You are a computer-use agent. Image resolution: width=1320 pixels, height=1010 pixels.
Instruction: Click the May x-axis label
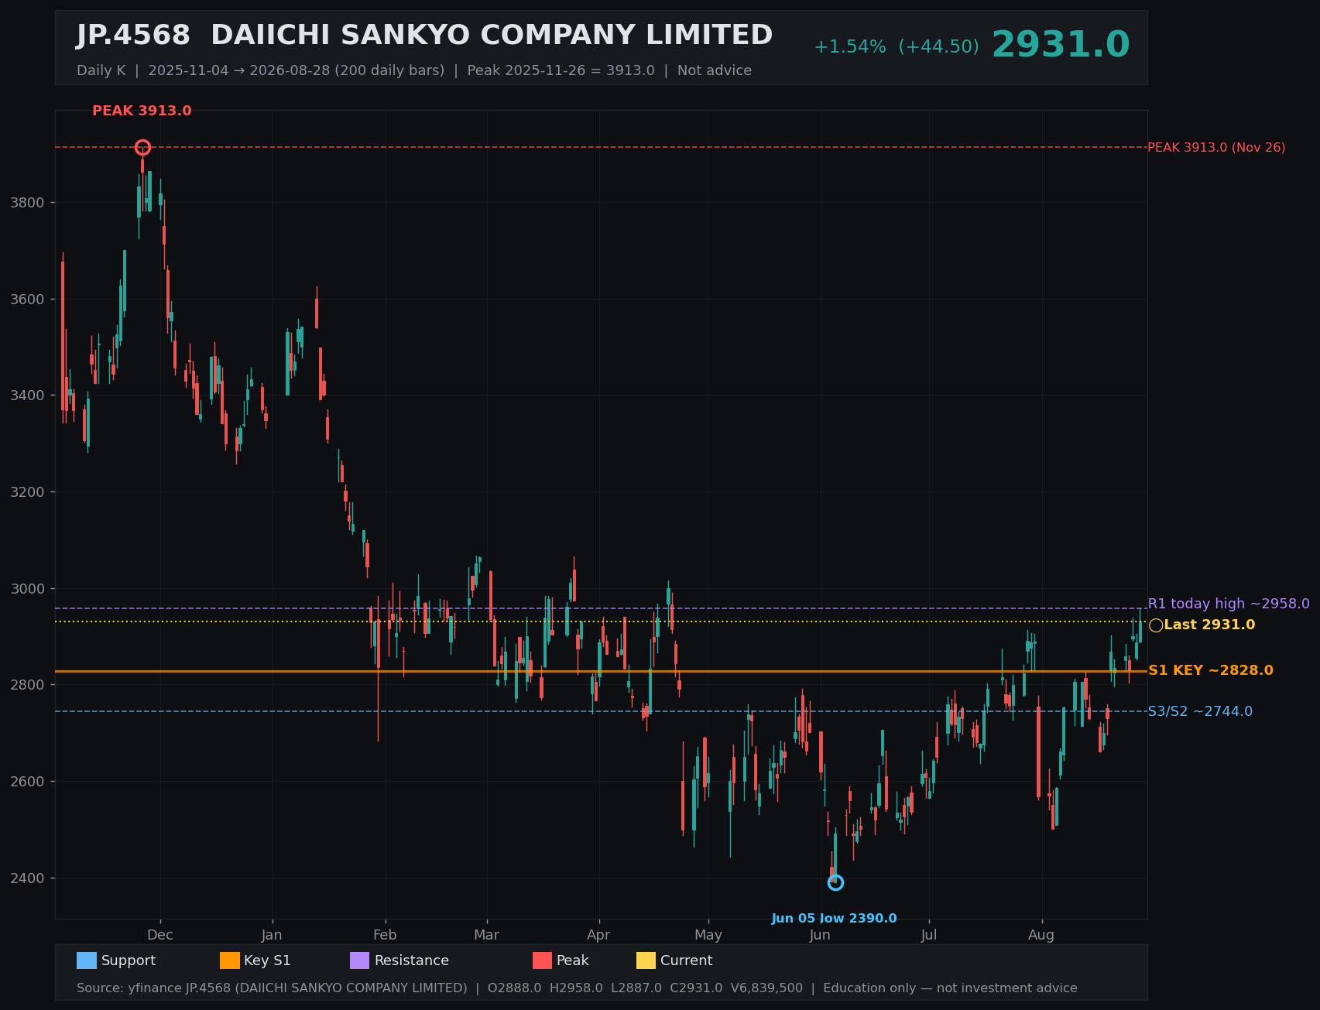tap(708, 935)
